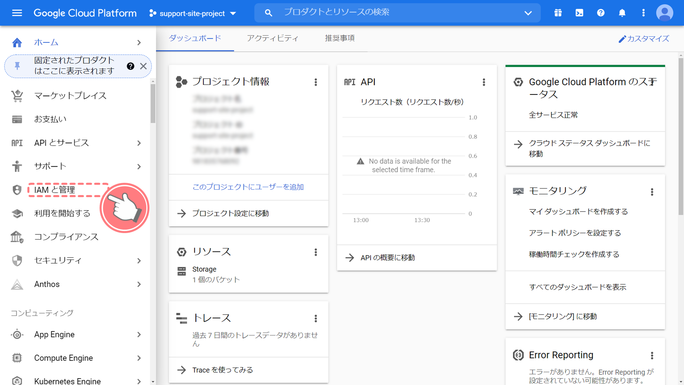Open the help question mark icon in header
Viewport: 684px width, 385px height.
click(601, 13)
